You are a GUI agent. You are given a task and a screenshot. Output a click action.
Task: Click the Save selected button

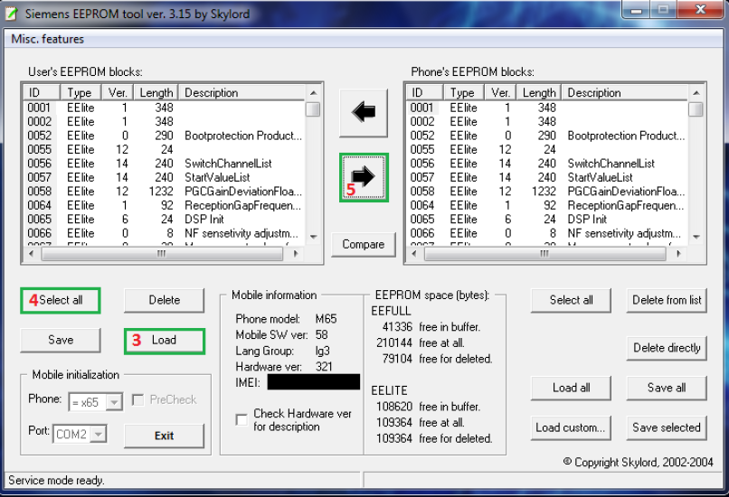point(667,427)
